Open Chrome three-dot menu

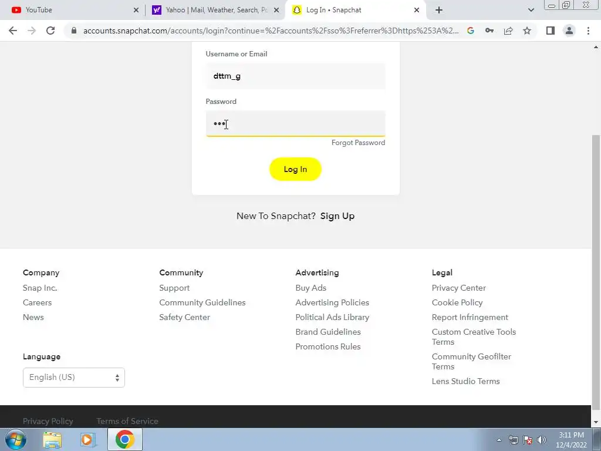tap(588, 31)
